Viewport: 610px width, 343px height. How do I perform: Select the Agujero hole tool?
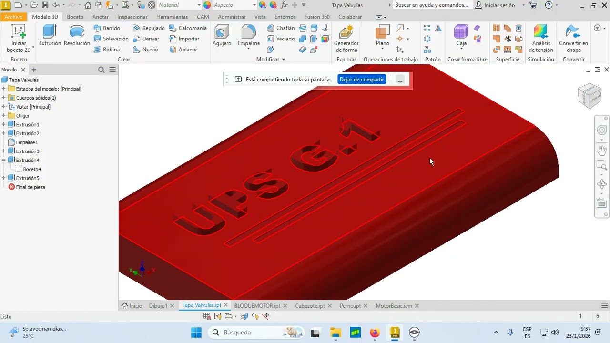click(x=222, y=36)
